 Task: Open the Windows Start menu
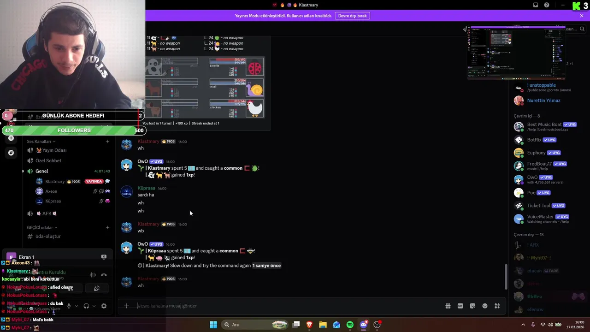pos(213,325)
